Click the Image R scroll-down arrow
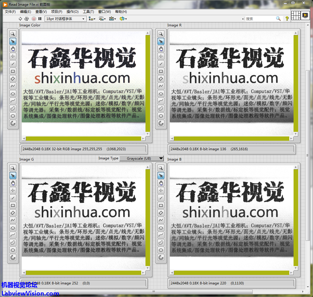This screenshot has height=297, width=313. (x=296, y=134)
